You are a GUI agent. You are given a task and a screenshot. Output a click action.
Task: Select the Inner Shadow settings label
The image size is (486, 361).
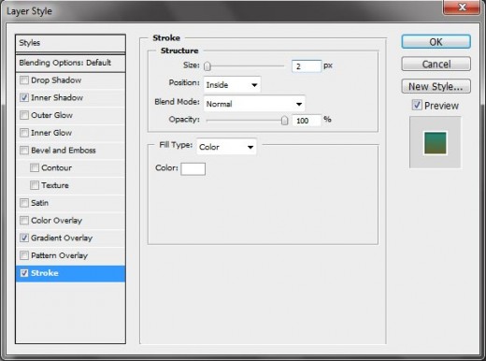coord(57,97)
